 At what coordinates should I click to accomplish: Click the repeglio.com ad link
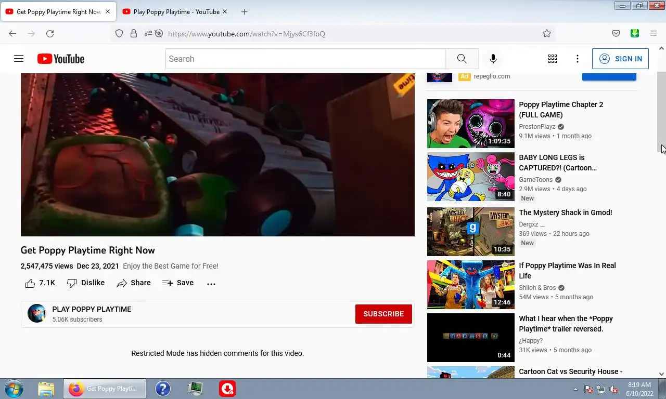click(x=492, y=76)
